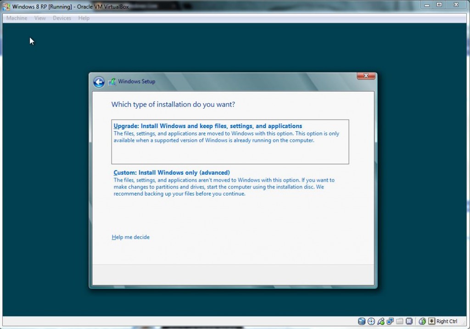
Task: Minimize the VirtualBox window
Action: click(x=427, y=5)
